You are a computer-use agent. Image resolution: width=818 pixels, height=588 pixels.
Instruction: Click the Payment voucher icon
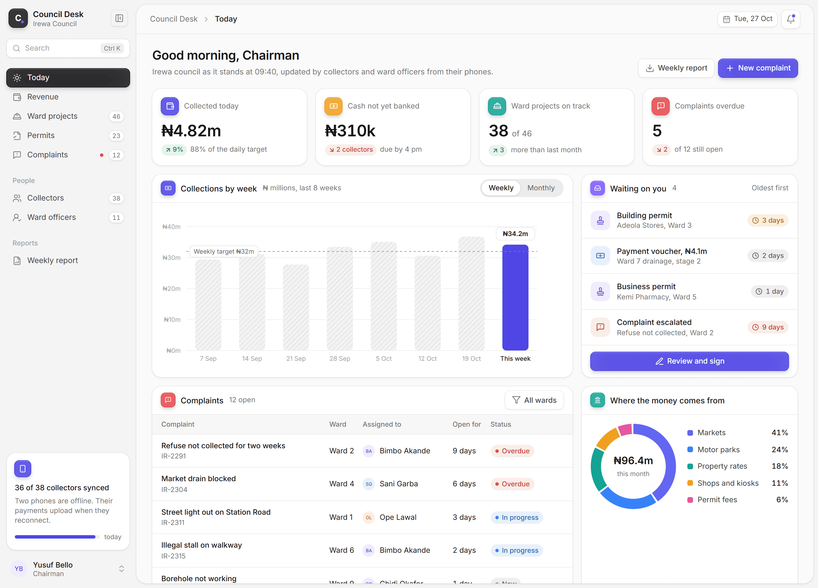(600, 256)
